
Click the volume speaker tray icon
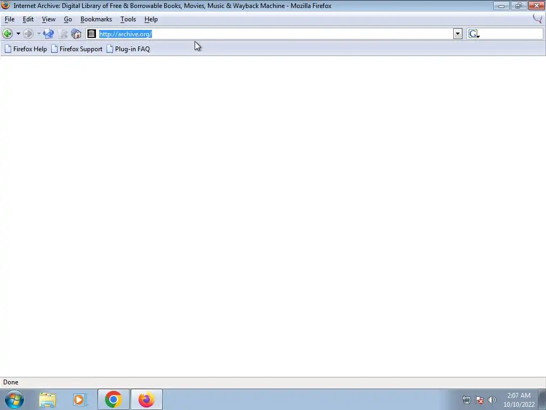(x=492, y=400)
